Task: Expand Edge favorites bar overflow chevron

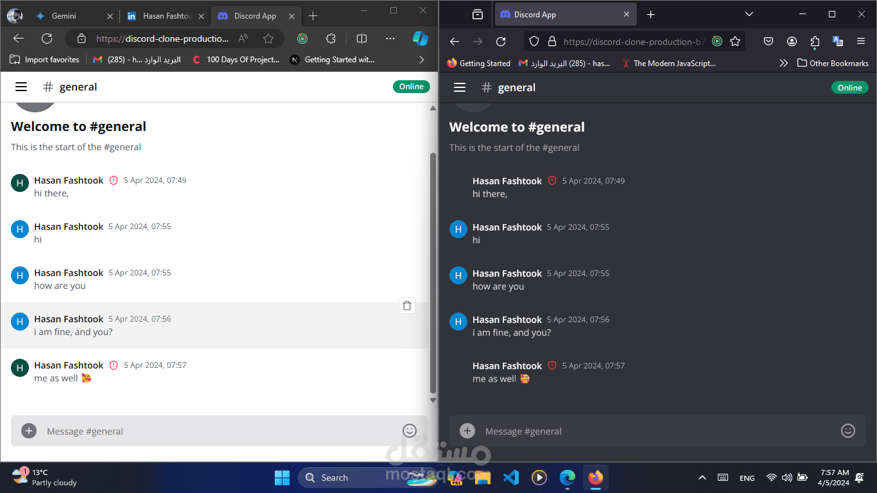Action: click(x=421, y=60)
